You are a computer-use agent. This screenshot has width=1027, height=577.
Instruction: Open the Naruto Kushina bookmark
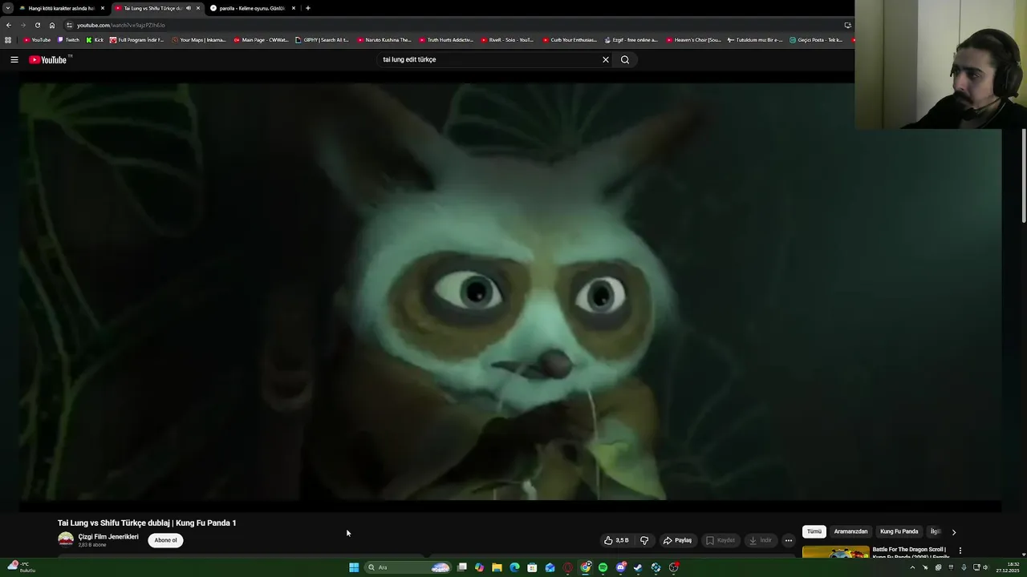pos(384,39)
